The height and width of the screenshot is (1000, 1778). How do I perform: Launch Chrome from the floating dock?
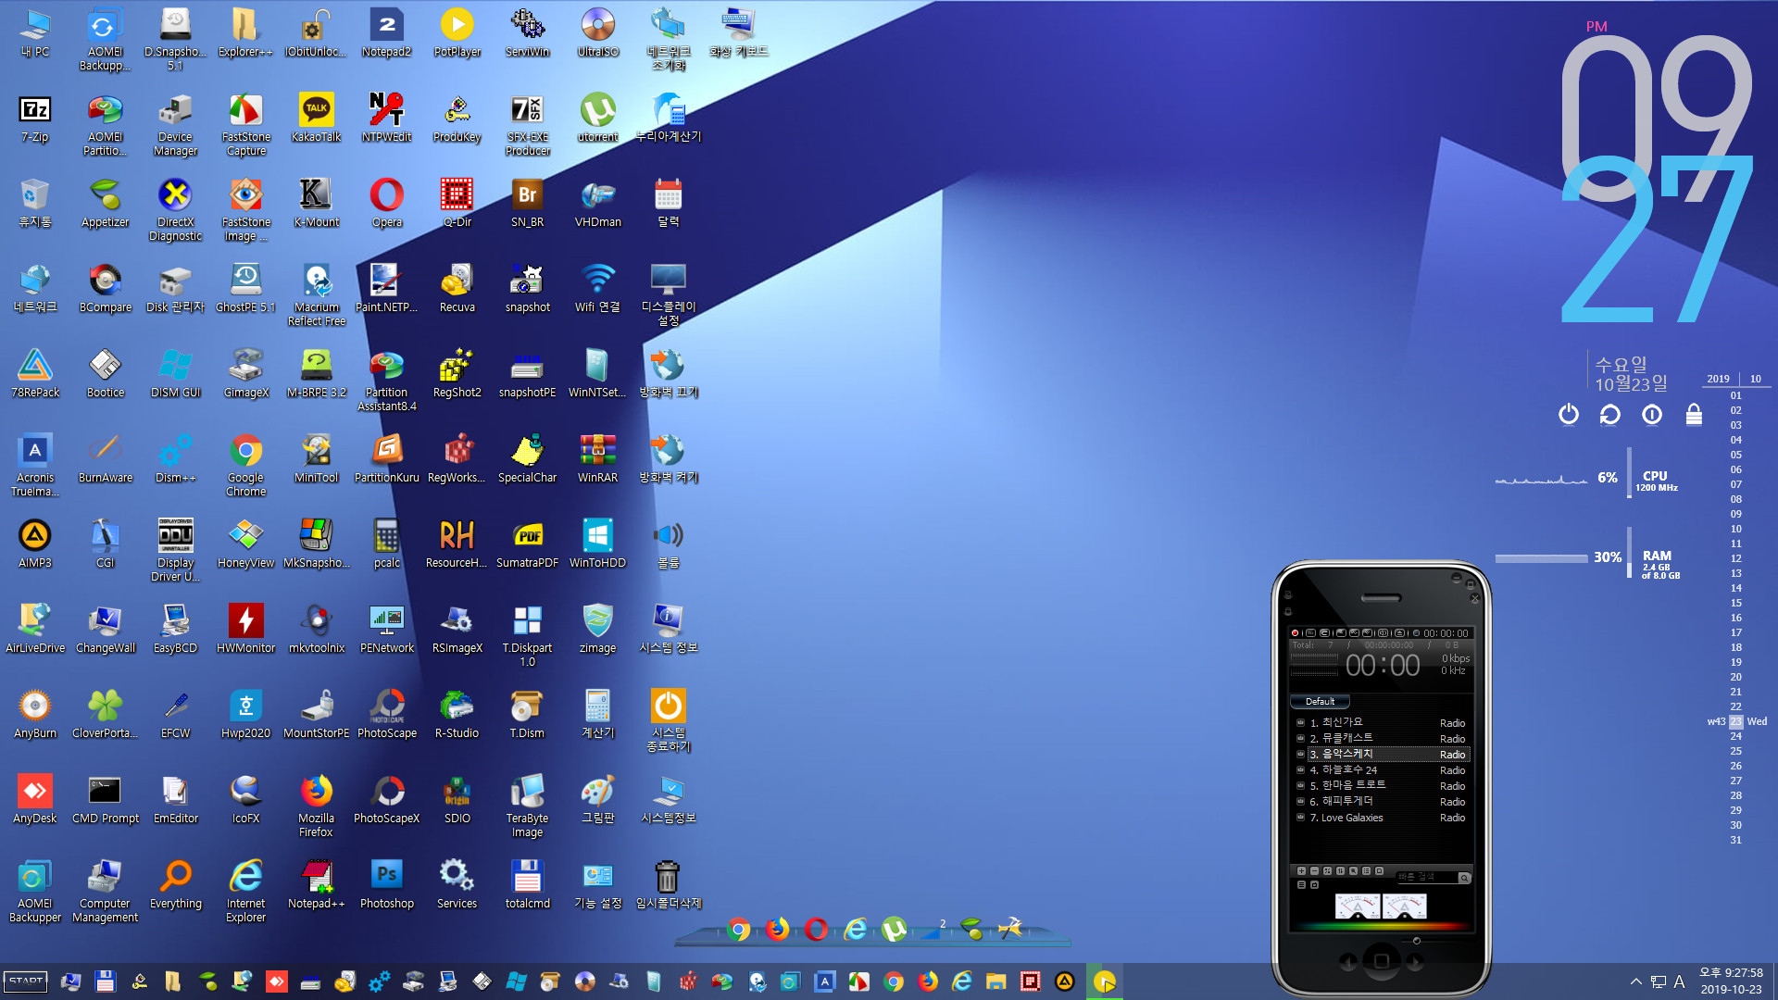[x=738, y=929]
